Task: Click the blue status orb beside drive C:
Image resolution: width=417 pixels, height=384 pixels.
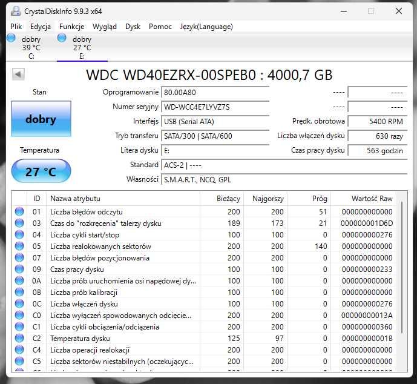Action: [x=11, y=38]
